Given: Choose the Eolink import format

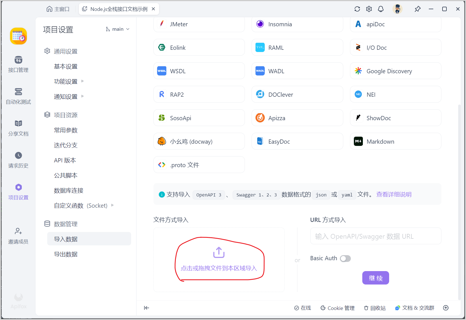Looking at the screenshot, I should [199, 47].
